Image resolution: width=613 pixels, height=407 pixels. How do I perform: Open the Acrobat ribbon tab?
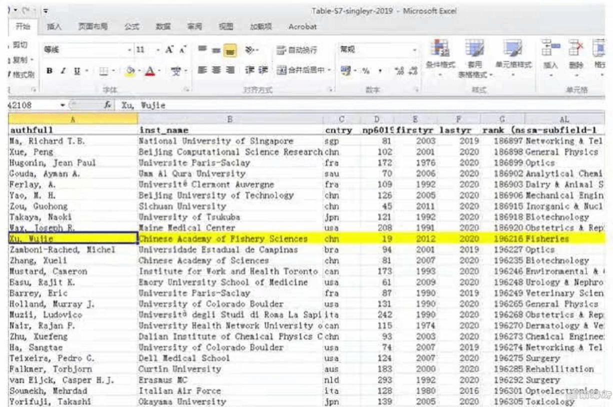pyautogui.click(x=302, y=26)
